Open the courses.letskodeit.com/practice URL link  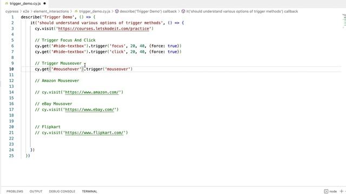(103, 29)
